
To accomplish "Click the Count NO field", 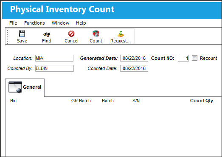I will click(x=183, y=58).
